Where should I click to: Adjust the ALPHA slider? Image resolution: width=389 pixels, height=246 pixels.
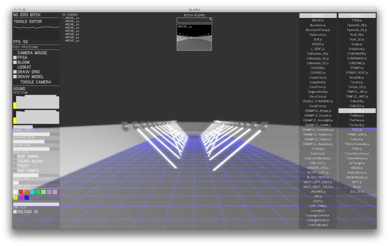click(x=36, y=142)
